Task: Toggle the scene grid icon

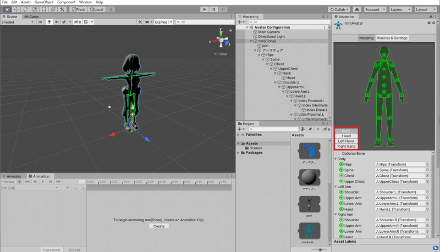Action: coord(86,22)
